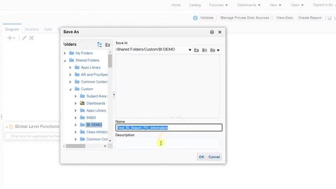336x189 pixels.
Task: Click the Validate button
Action: point(206,18)
